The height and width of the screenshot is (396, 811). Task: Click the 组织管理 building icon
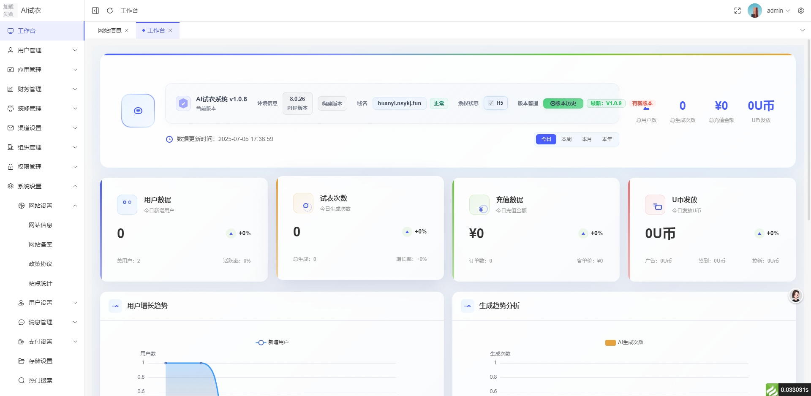coord(11,147)
